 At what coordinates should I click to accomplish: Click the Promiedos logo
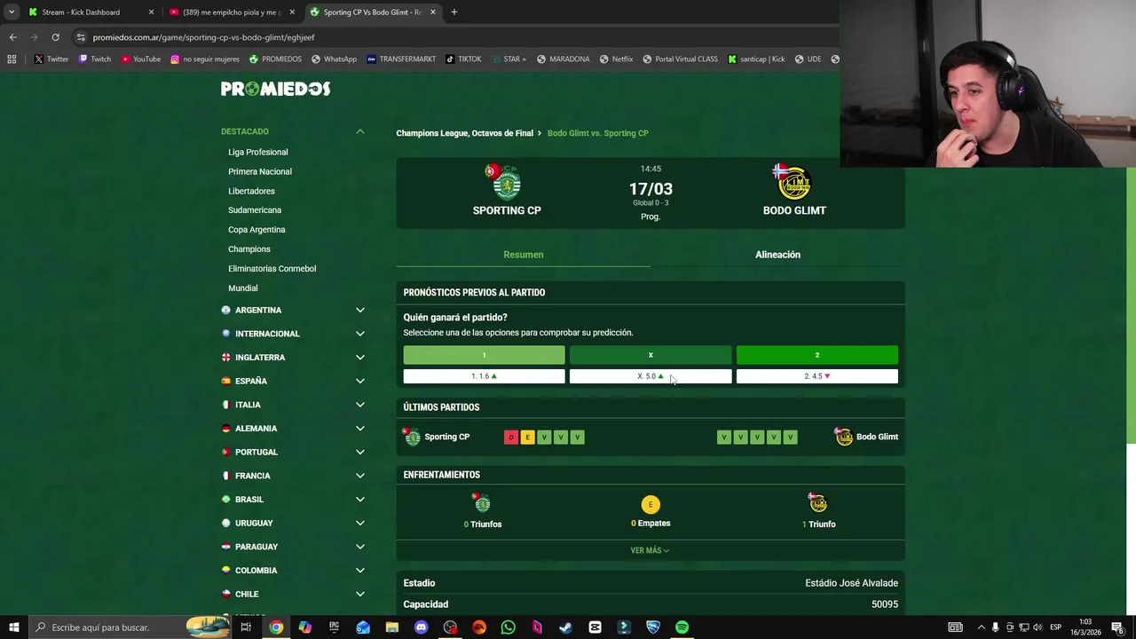[275, 89]
